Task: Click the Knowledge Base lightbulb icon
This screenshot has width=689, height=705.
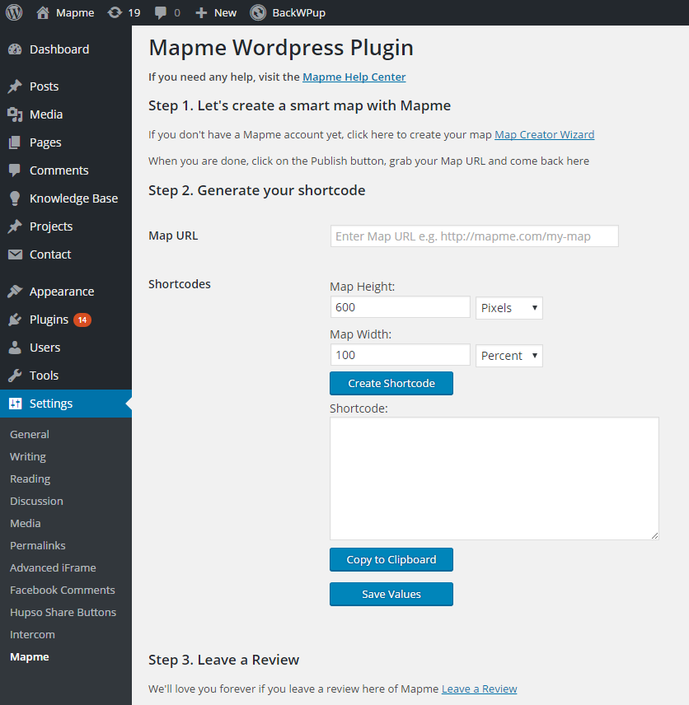Action: pos(15,198)
